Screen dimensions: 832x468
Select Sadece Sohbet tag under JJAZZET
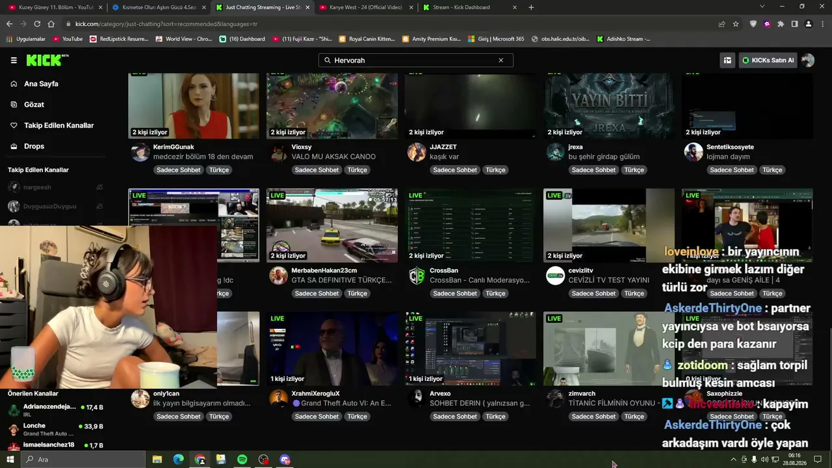(x=455, y=170)
